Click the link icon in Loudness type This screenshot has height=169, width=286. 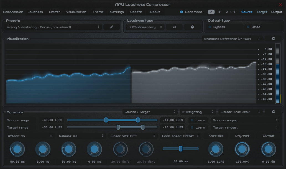[x=174, y=27]
